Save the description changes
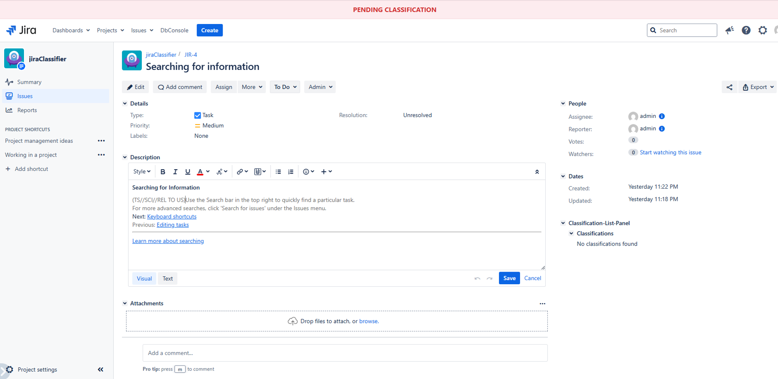778x379 pixels. pyautogui.click(x=509, y=278)
